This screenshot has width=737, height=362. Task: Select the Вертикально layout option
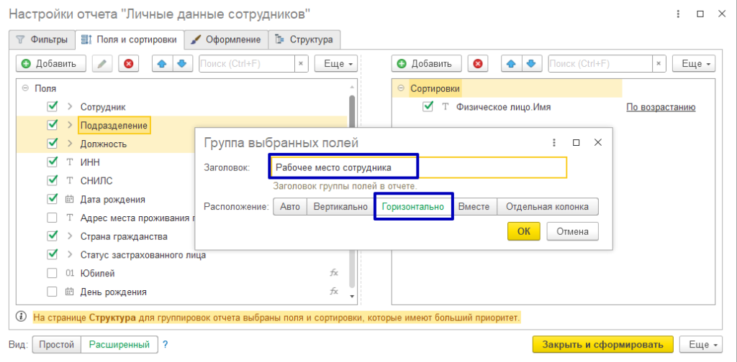(340, 207)
